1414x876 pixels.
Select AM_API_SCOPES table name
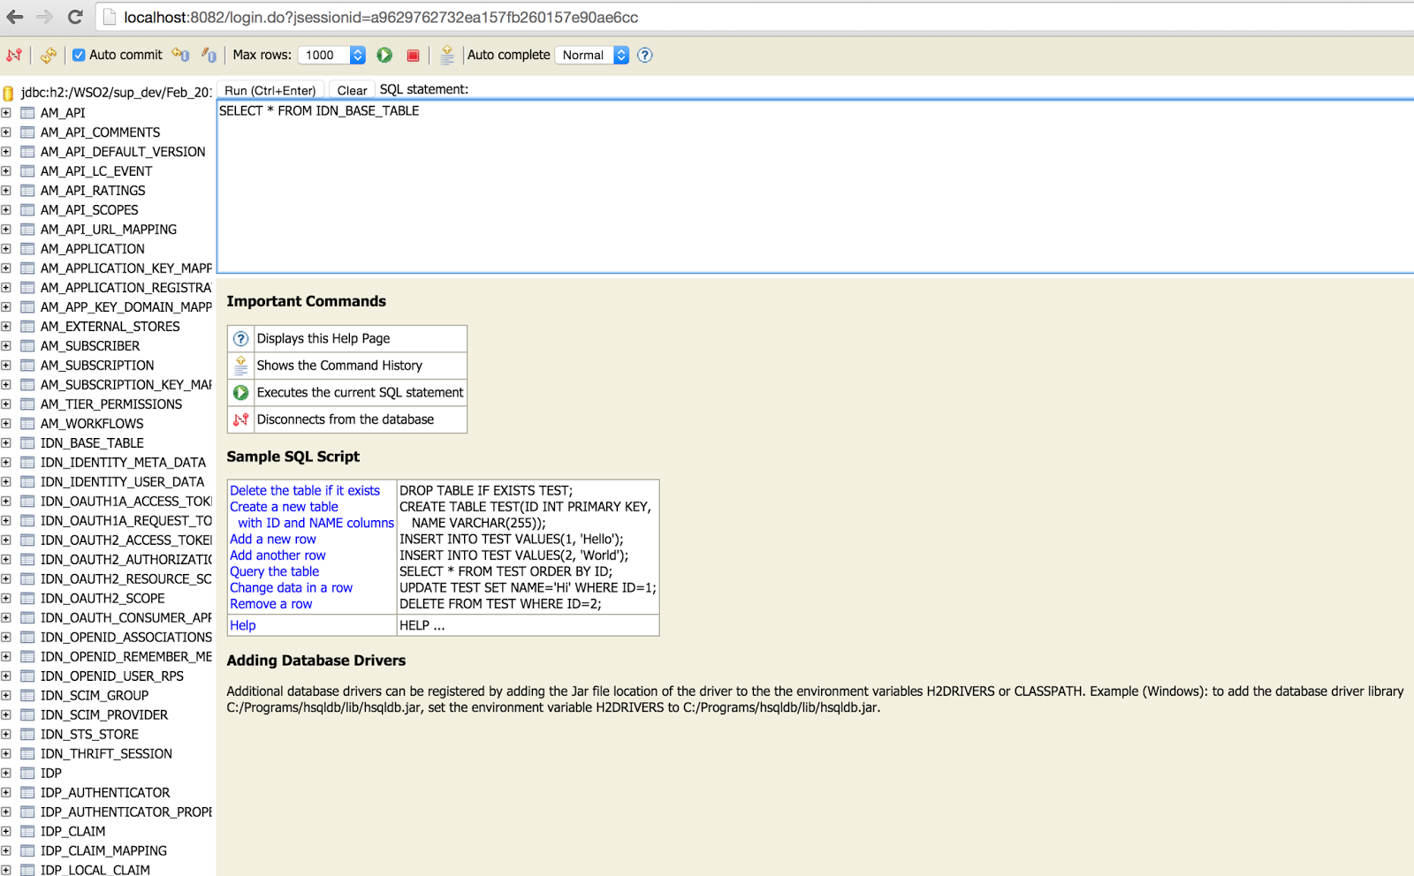pyautogui.click(x=89, y=210)
